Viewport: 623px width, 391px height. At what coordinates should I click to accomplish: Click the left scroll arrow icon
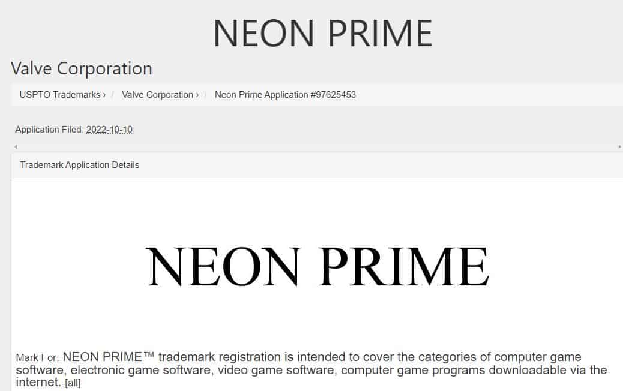point(16,147)
